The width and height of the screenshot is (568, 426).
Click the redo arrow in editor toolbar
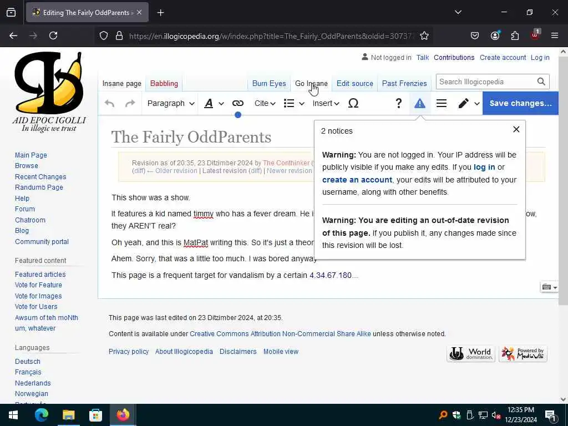pyautogui.click(x=130, y=104)
